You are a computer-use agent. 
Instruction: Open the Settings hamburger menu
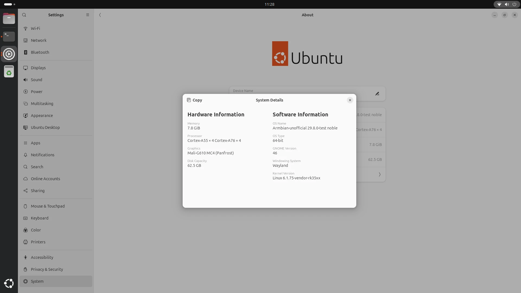click(87, 15)
